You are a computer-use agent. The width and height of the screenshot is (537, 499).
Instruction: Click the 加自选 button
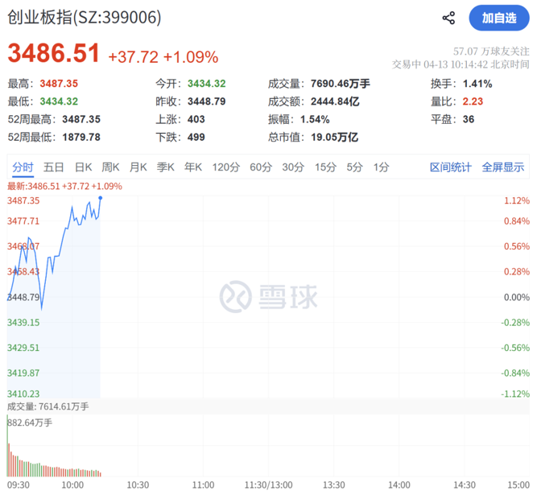[x=499, y=18]
